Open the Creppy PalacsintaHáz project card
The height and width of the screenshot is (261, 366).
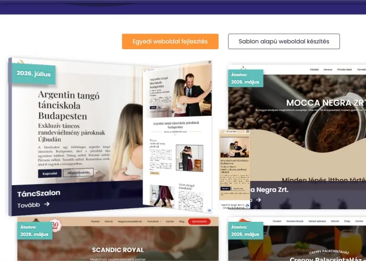[x=297, y=239]
